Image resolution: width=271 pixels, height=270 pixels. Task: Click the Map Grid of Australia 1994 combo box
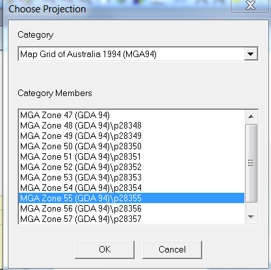[x=138, y=54]
